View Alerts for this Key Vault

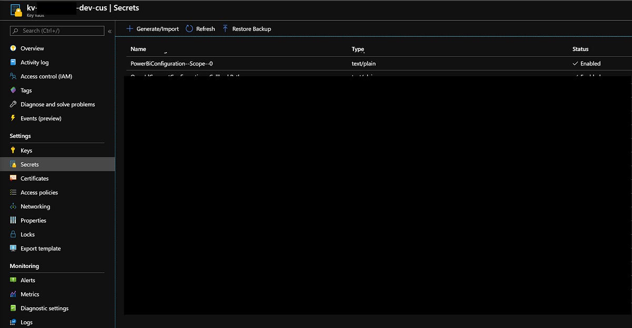tap(27, 280)
